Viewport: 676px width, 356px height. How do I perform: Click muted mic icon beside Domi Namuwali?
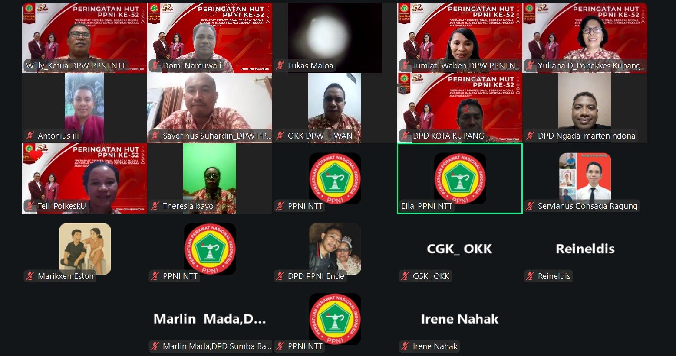coord(155,66)
